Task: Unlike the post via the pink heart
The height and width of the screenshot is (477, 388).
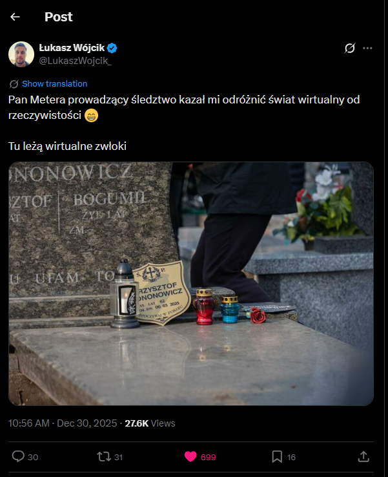Action: pos(190,456)
